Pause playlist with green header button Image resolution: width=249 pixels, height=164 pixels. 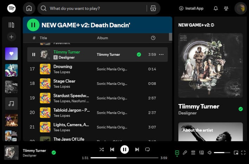(33, 25)
